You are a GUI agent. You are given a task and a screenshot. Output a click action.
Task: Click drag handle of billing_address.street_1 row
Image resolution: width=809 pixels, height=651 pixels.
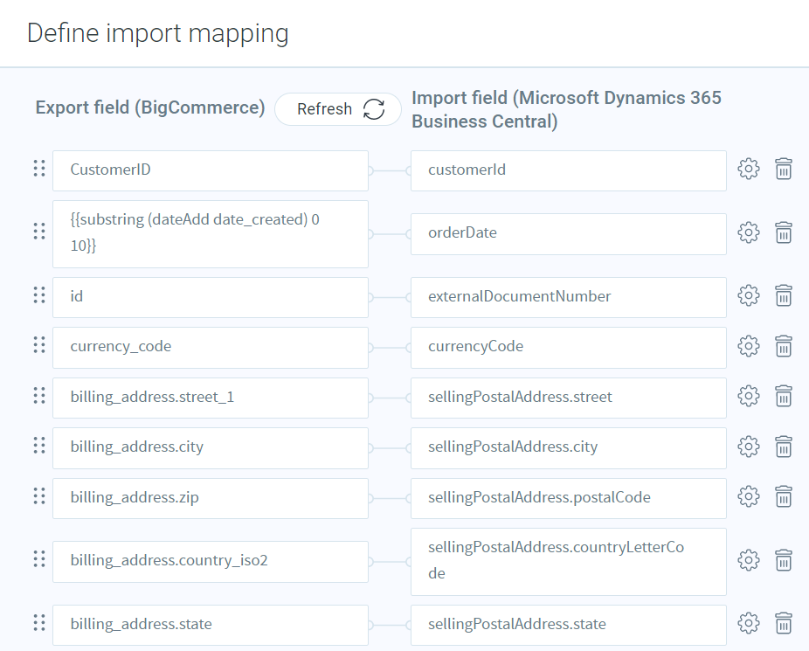click(x=39, y=395)
